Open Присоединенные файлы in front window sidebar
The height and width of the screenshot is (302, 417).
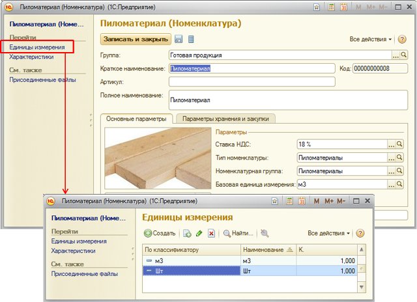pos(85,274)
